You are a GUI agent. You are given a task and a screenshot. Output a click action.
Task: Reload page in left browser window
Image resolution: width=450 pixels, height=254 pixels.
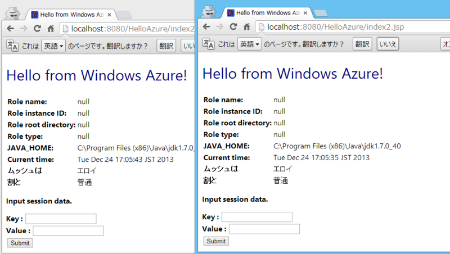pyautogui.click(x=37, y=29)
